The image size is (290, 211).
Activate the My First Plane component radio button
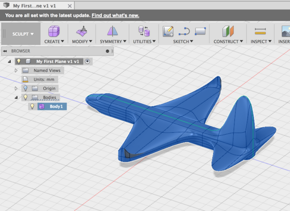[87, 62]
